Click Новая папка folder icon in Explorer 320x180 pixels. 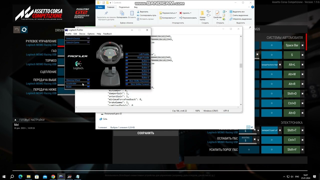point(202,13)
